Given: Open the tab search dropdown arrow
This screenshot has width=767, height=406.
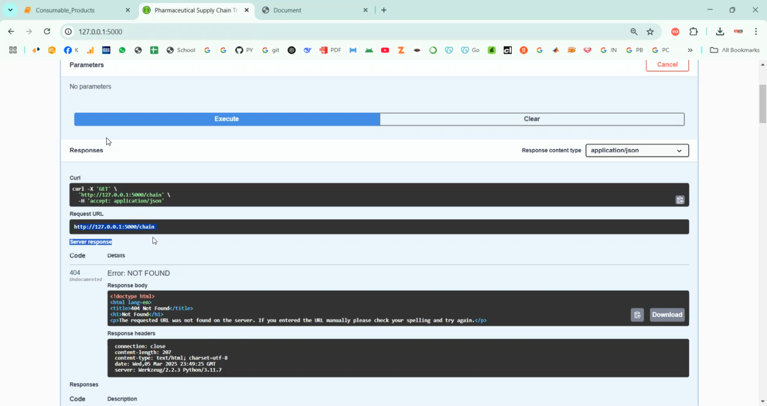Looking at the screenshot, I should pos(10,10).
